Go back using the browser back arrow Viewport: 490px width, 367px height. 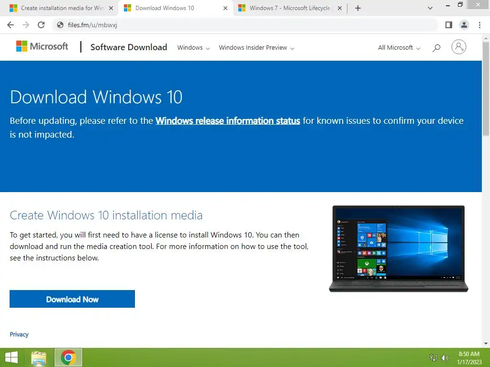pos(11,25)
